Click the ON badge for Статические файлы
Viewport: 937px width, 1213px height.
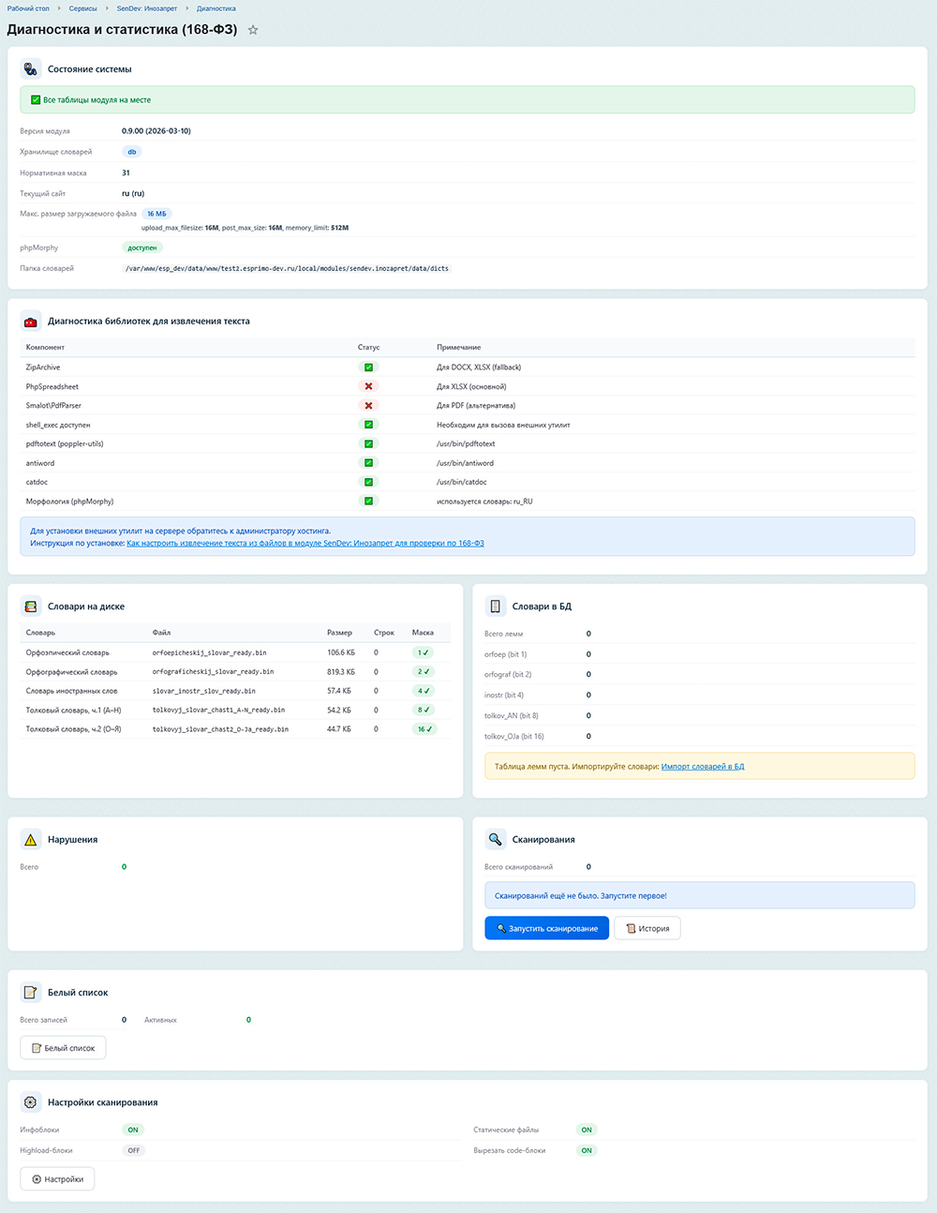587,1130
